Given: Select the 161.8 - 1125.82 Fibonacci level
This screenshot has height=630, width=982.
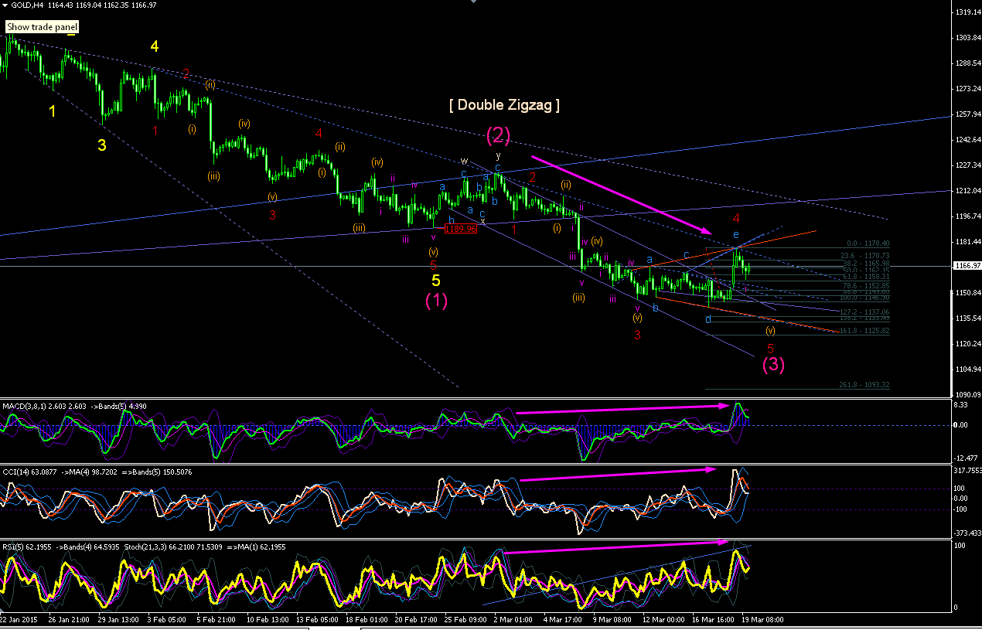Looking at the screenshot, I should click(864, 330).
